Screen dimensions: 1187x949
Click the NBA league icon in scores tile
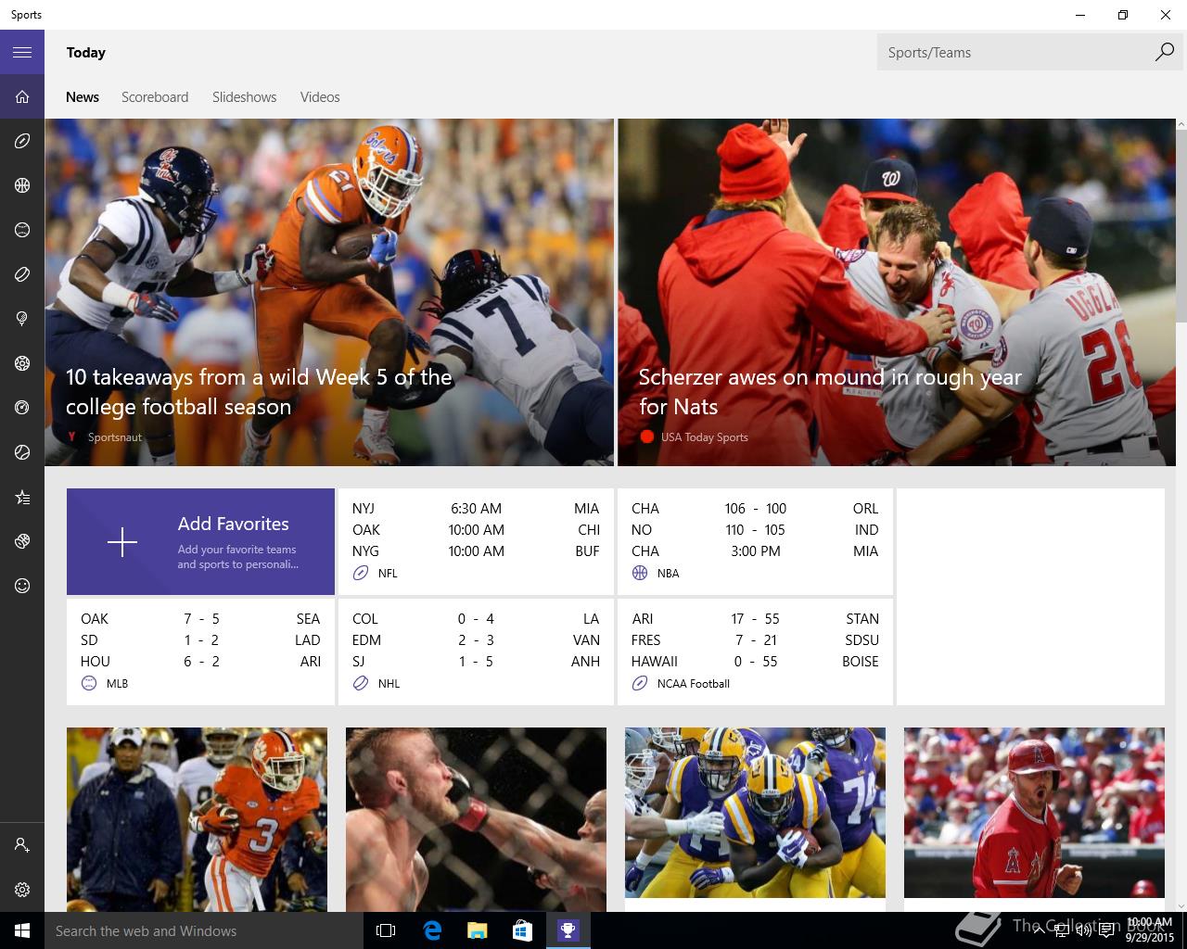coord(640,574)
